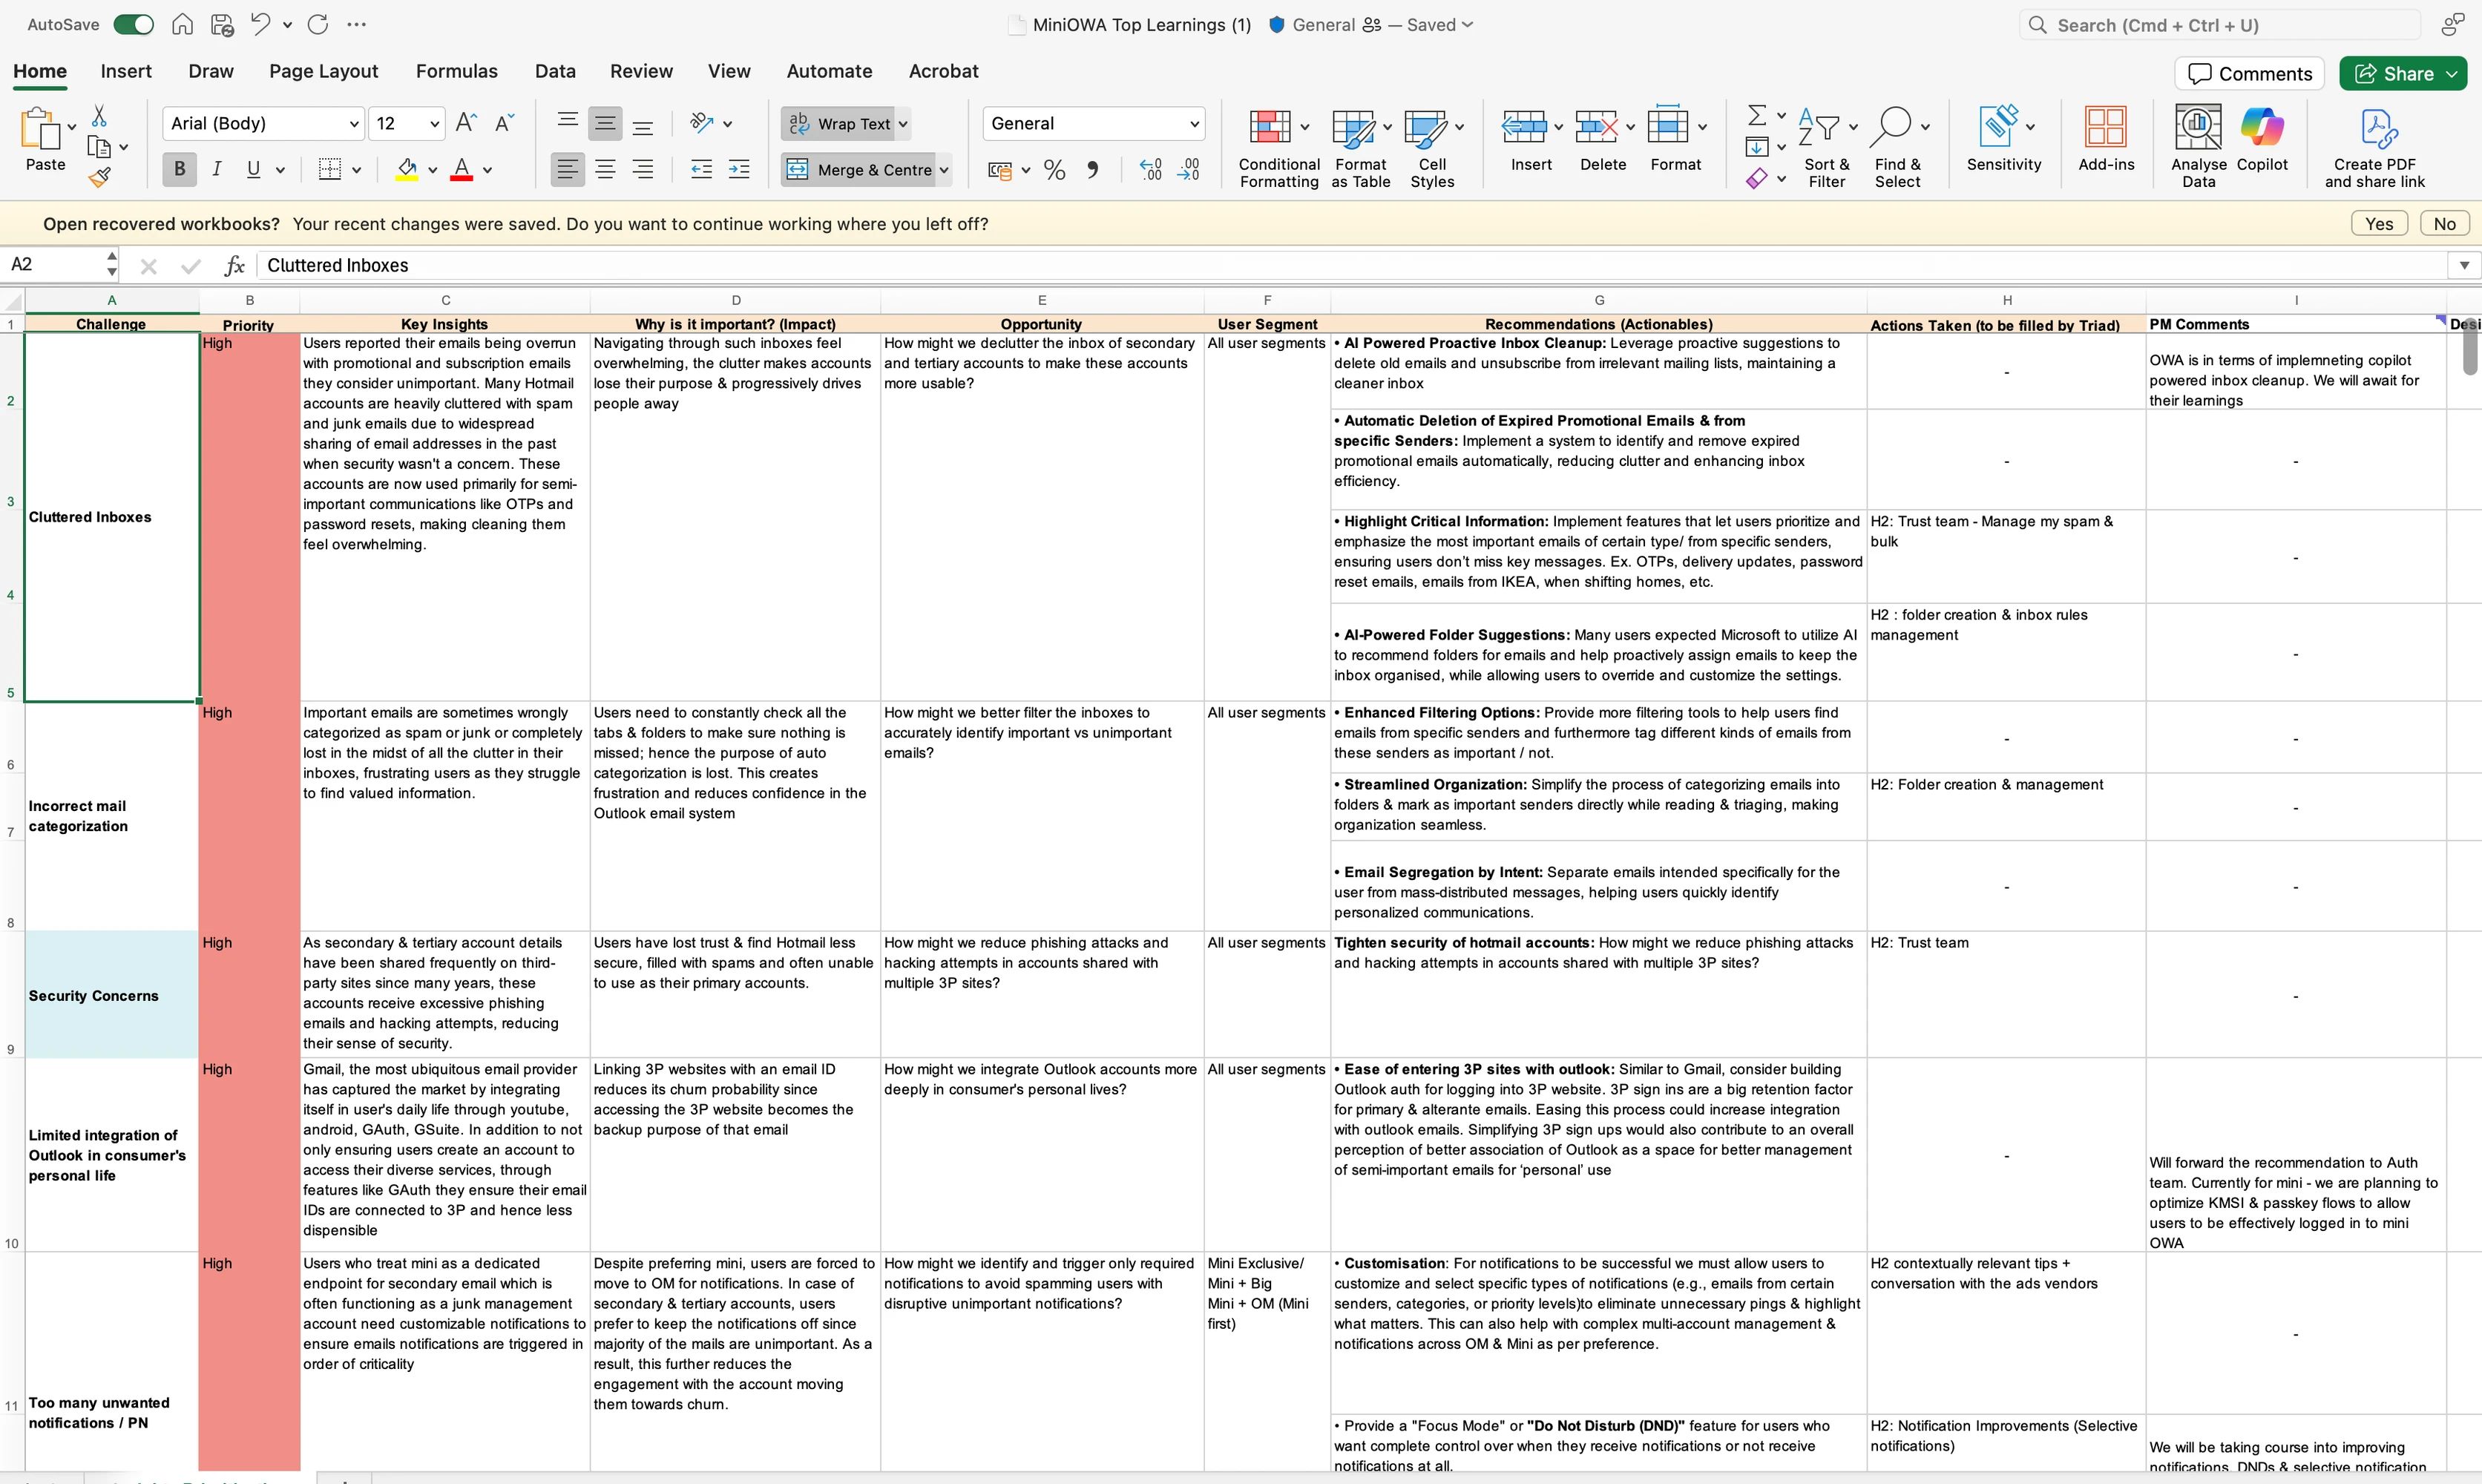Open the Data ribbon tab
The height and width of the screenshot is (1484, 2482).
(555, 71)
